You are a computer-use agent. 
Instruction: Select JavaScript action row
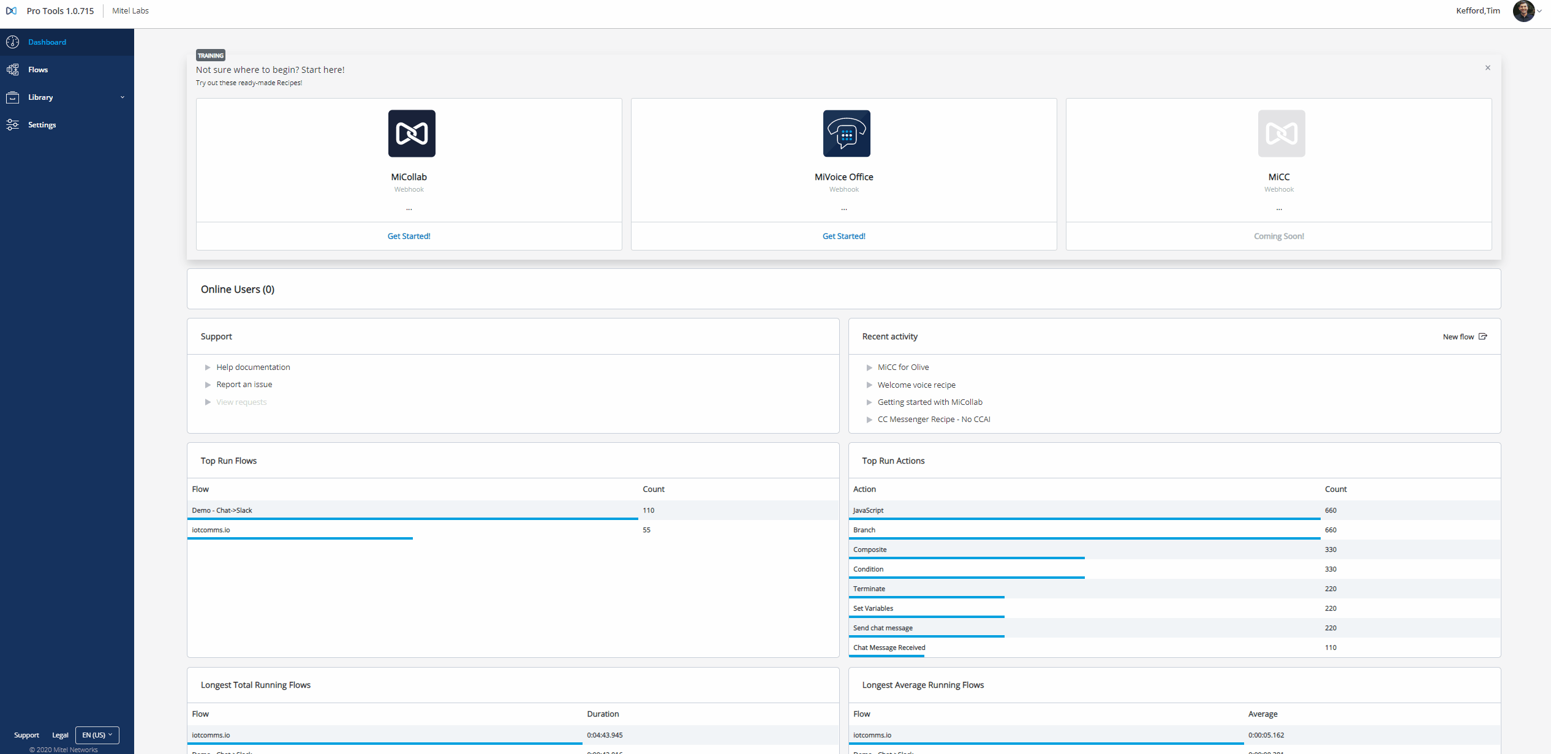pos(1174,510)
